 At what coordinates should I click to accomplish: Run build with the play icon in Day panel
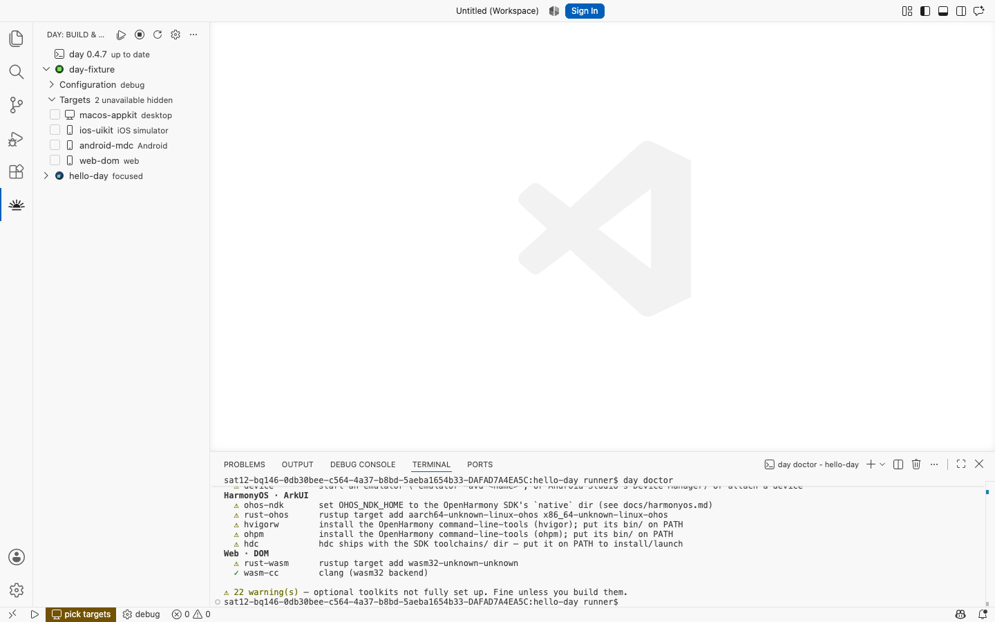[122, 35]
